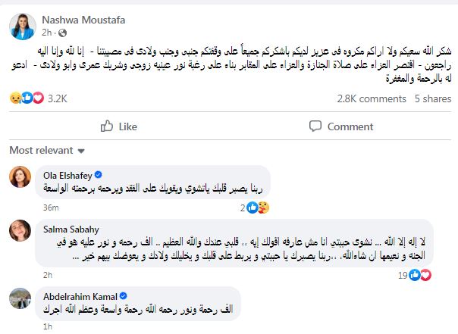Click the Comment button
This screenshot has width=458, height=334.
340,126
